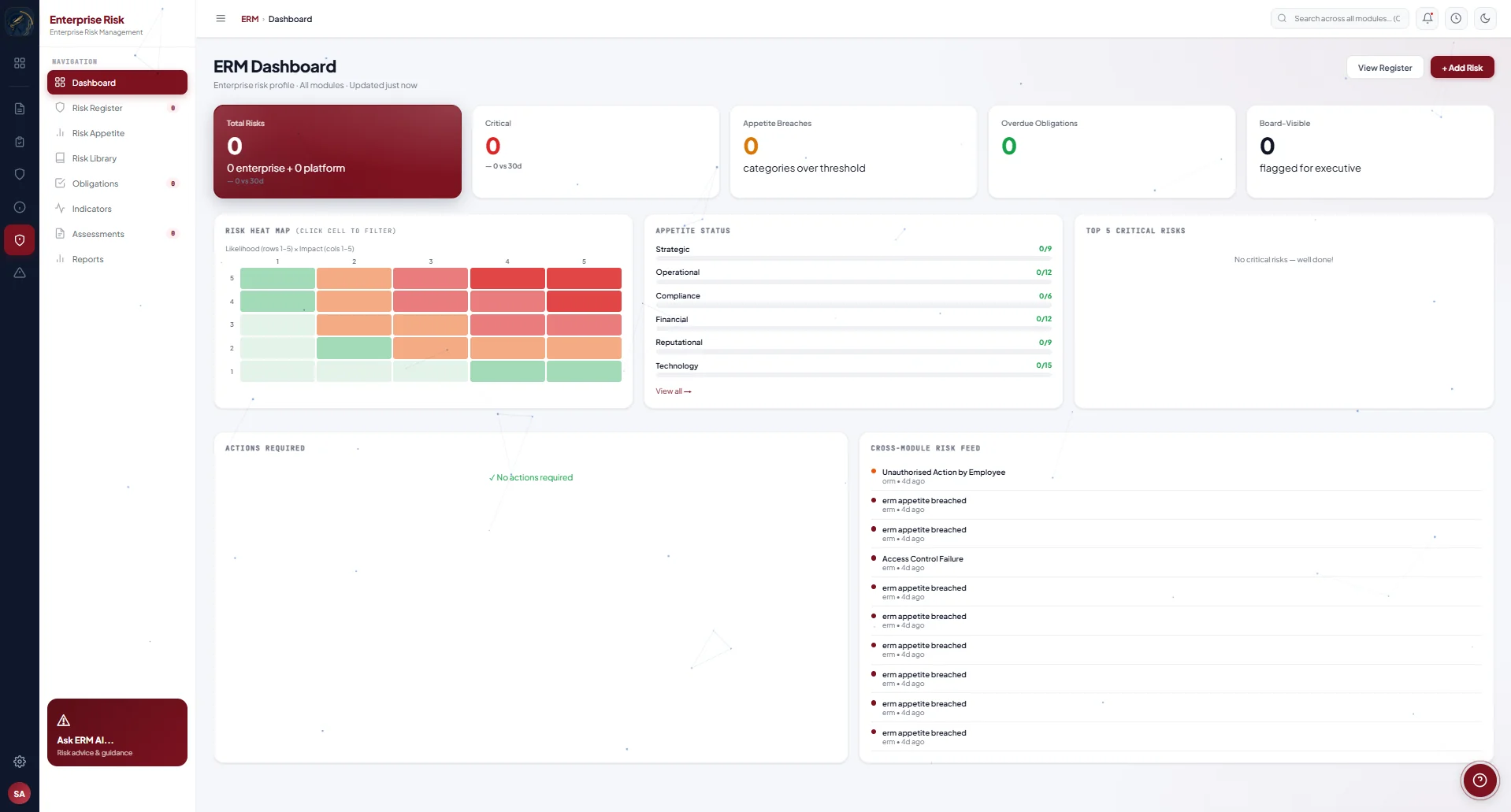The image size is (1511, 812).
Task: Open the circle-info module icon in dark rail
Action: tap(20, 207)
